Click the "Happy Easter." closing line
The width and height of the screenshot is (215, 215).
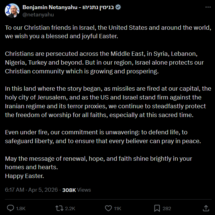25,176
